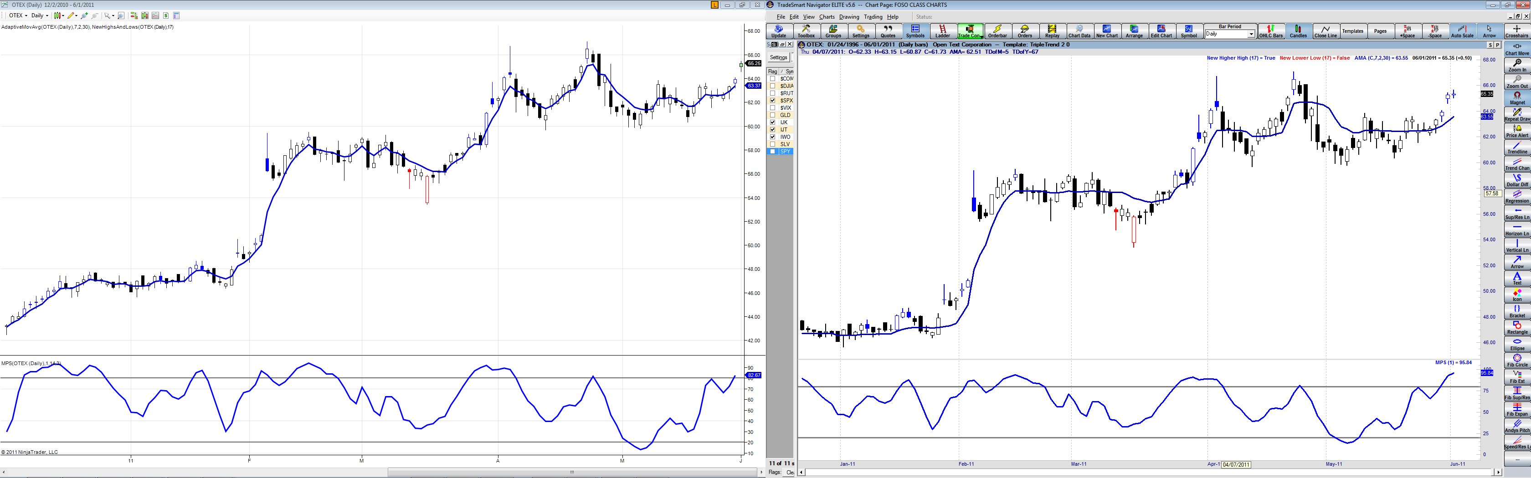This screenshot has height=478, width=1531.
Task: Activate the Zoom In tool
Action: click(1517, 65)
